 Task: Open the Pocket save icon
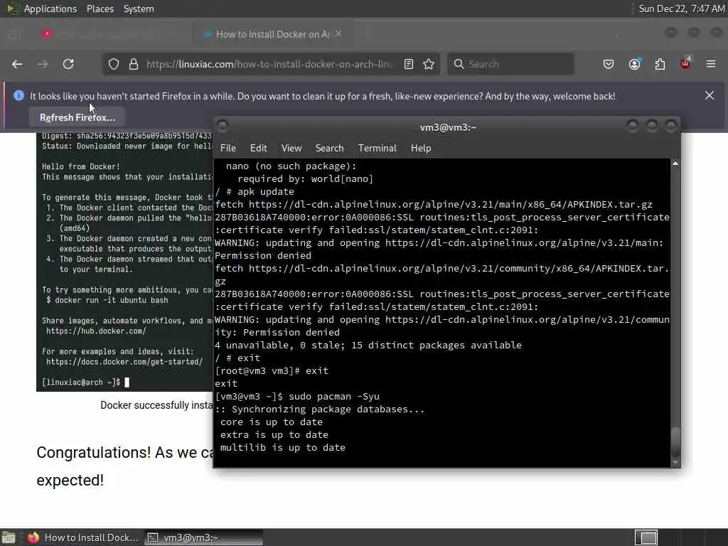click(609, 64)
